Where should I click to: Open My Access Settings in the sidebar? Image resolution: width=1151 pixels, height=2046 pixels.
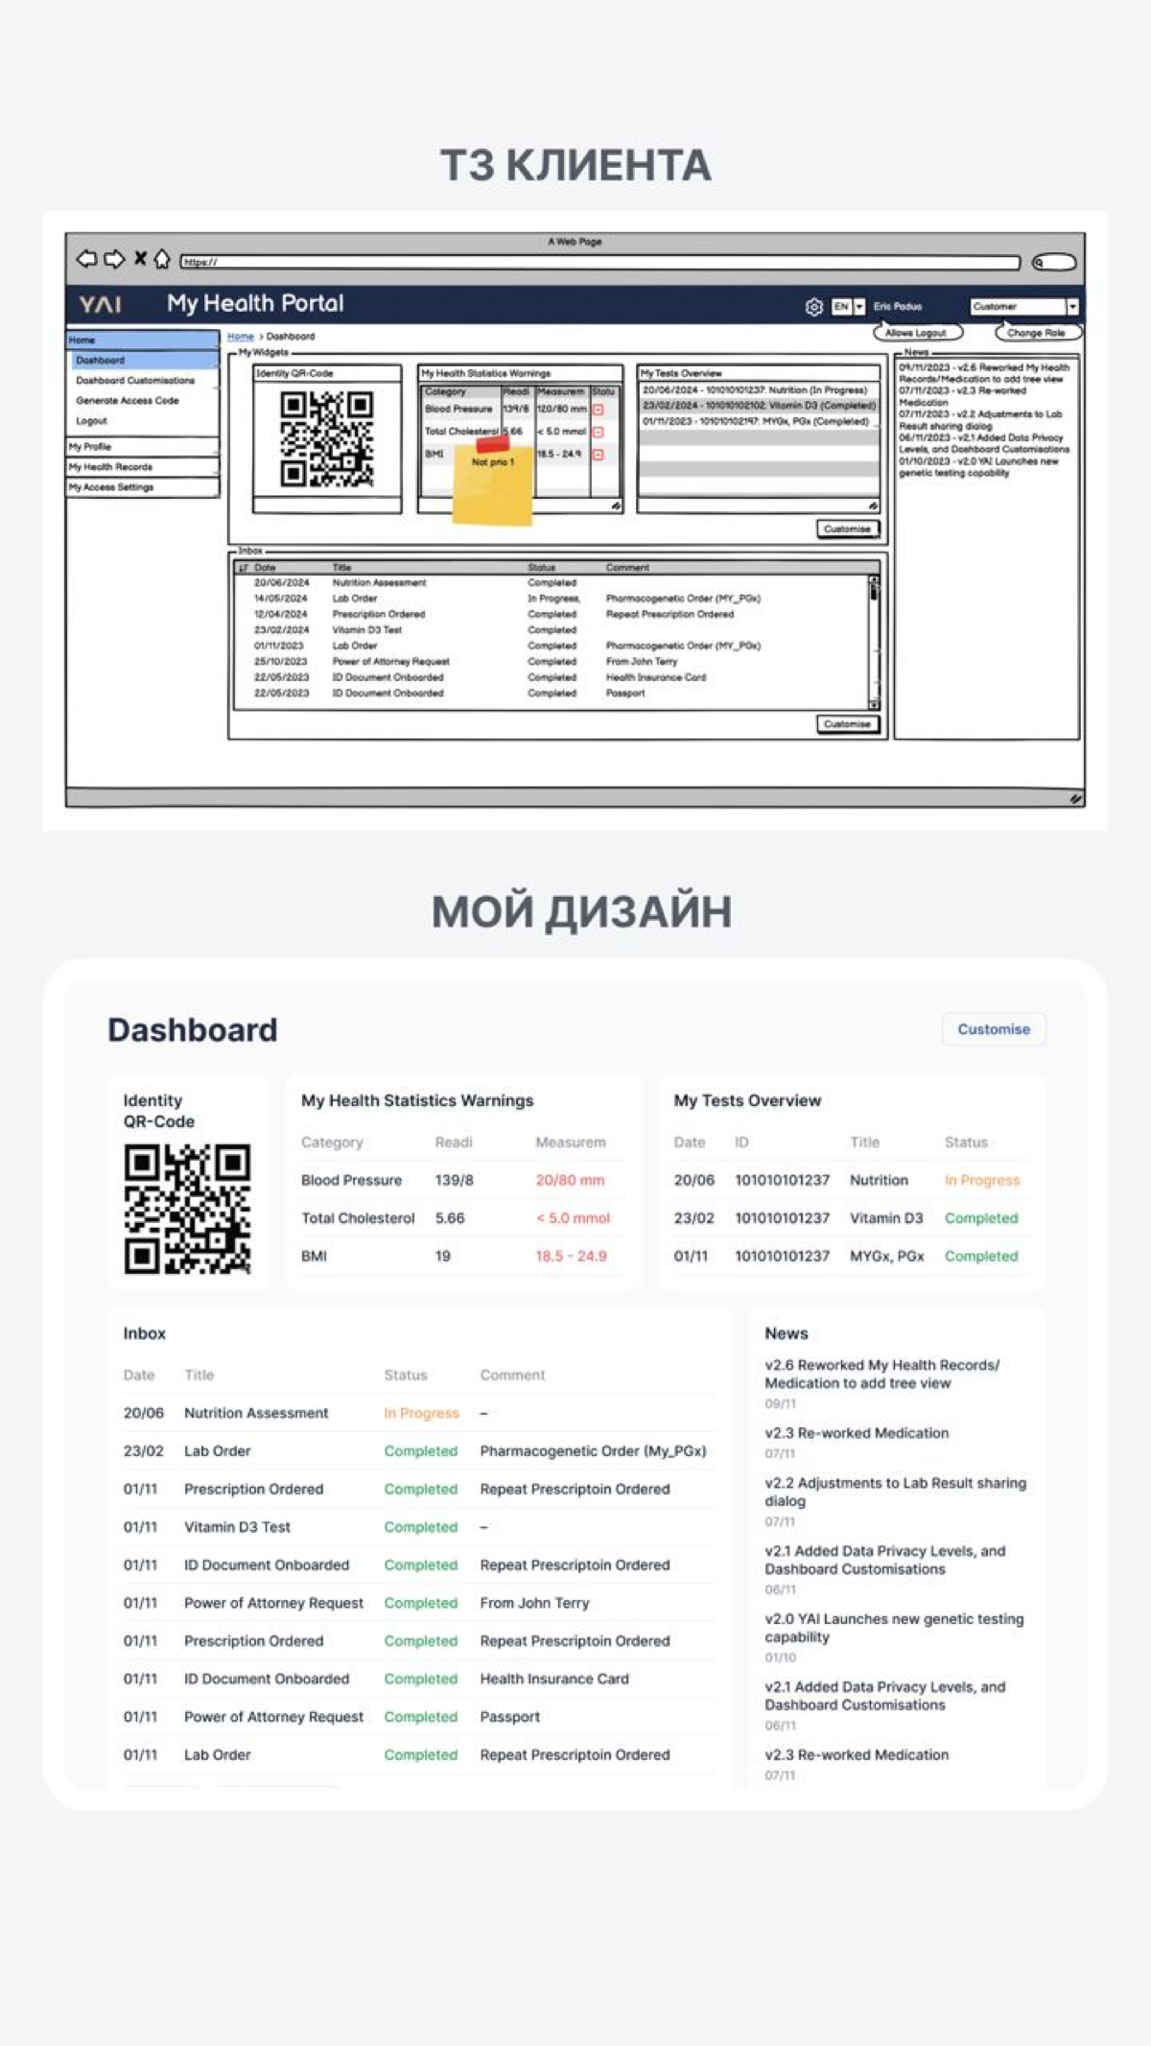(x=142, y=487)
